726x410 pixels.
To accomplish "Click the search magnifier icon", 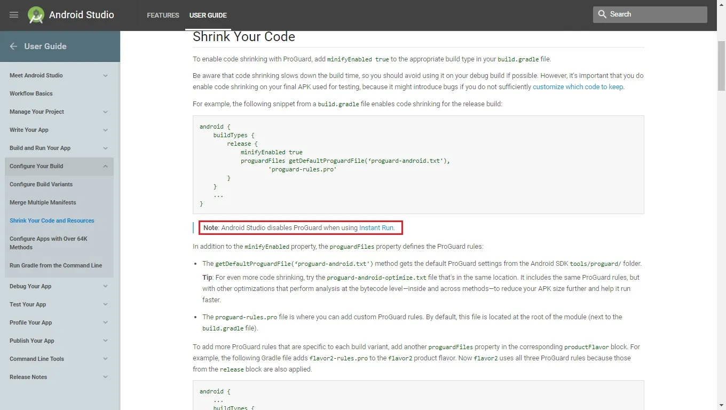I will 603,14.
